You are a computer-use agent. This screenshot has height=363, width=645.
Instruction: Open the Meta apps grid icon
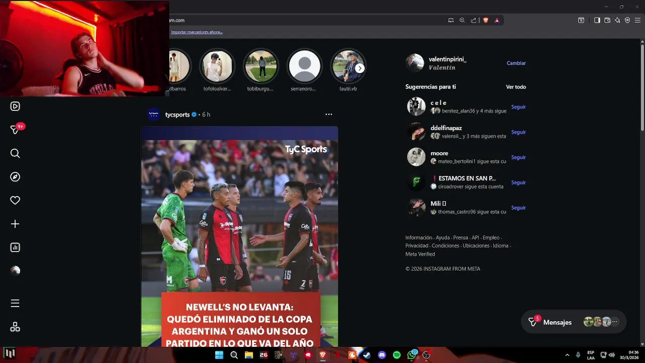[x=15, y=327]
